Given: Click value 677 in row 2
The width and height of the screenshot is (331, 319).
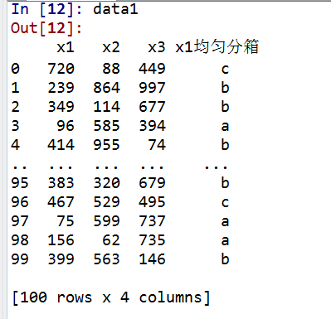Looking at the screenshot, I should [153, 107].
